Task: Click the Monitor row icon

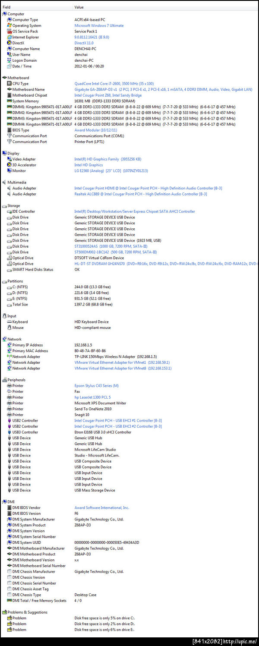Action: pyautogui.click(x=9, y=171)
